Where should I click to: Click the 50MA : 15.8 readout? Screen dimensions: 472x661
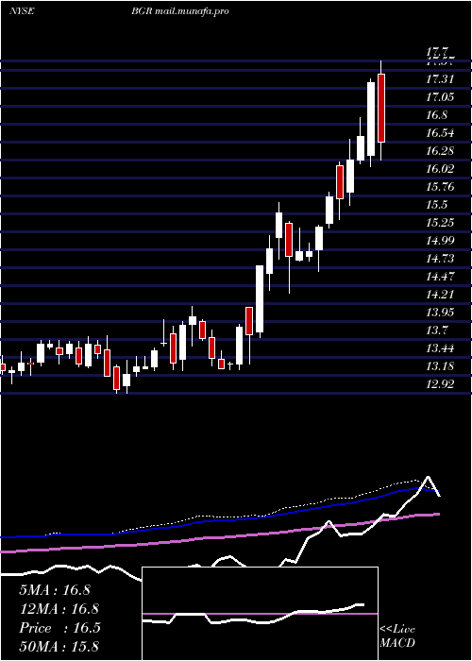[x=59, y=646]
